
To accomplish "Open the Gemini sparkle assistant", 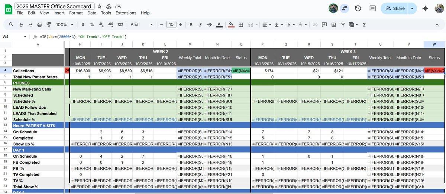I will point(426,8).
